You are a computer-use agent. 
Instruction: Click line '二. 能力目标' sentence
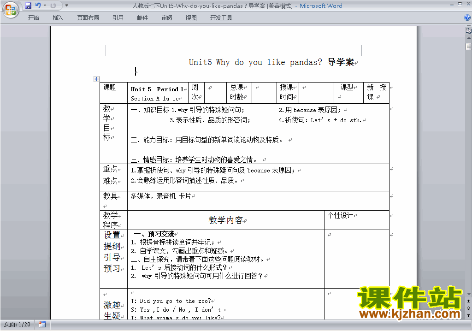[x=207, y=140]
